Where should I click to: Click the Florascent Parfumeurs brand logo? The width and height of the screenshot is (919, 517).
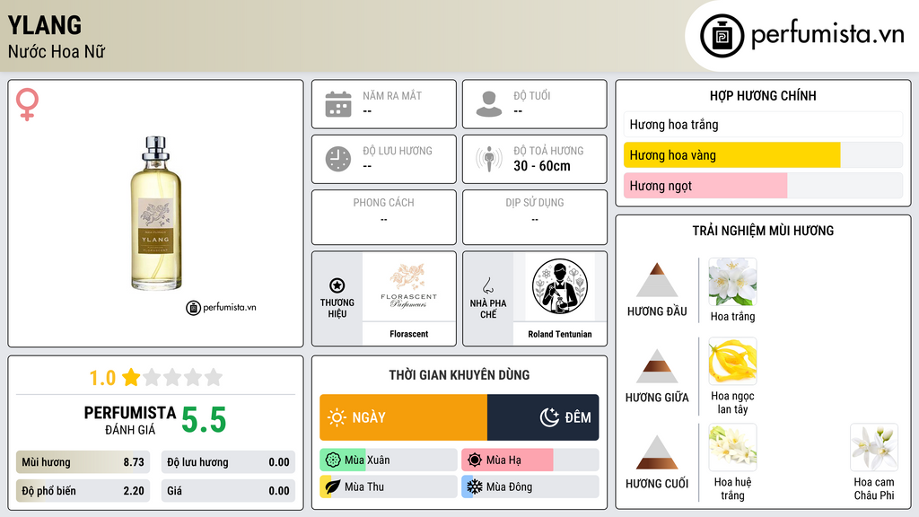click(x=409, y=286)
